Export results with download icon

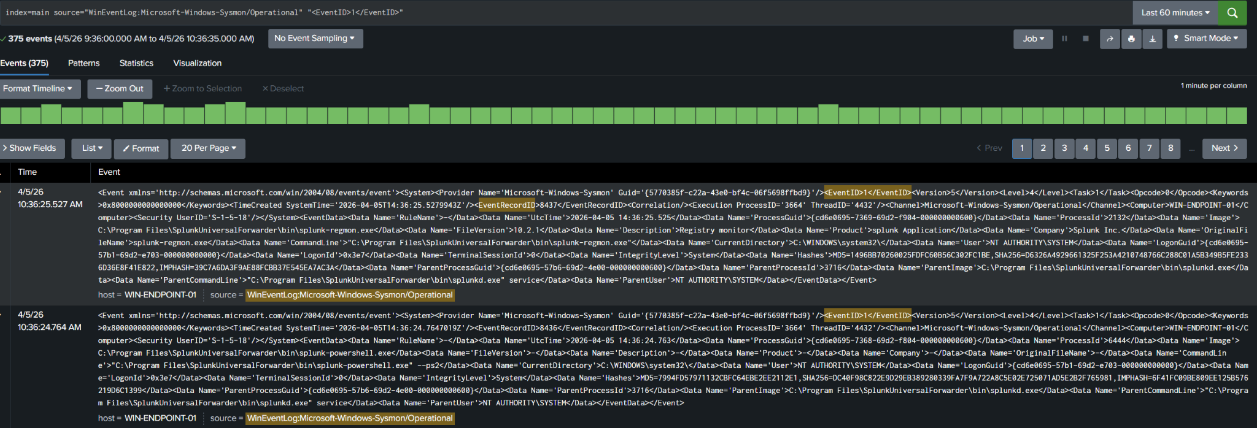click(1153, 39)
